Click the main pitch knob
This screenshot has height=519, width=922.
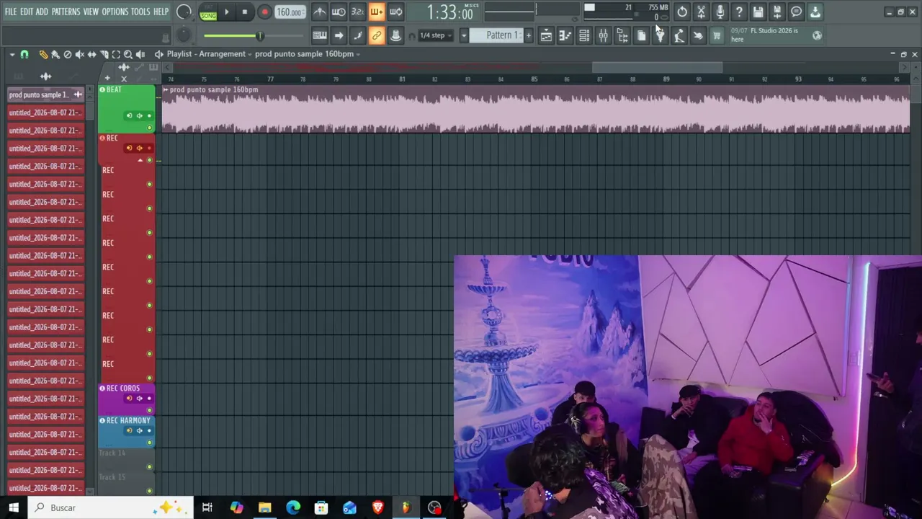[184, 35]
